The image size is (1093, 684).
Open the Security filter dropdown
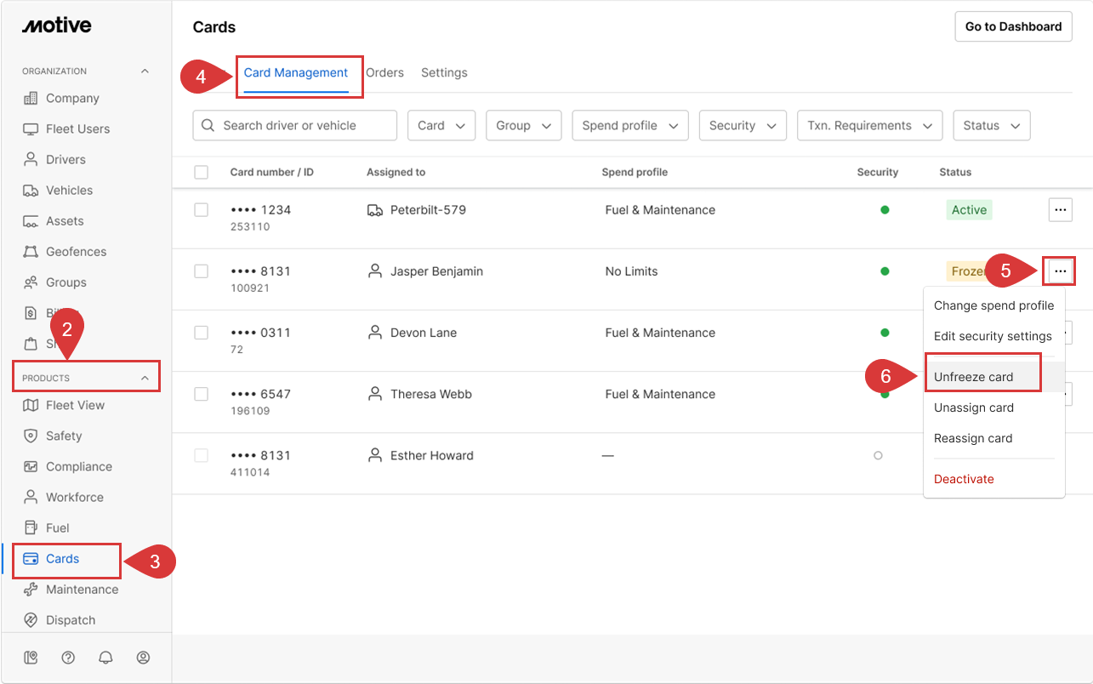click(x=743, y=125)
